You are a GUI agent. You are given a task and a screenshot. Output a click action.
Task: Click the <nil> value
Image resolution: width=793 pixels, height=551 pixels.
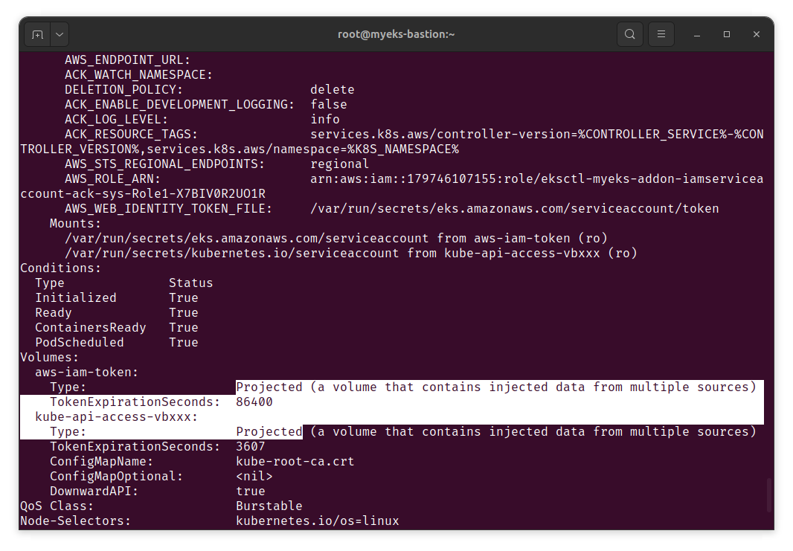(254, 476)
